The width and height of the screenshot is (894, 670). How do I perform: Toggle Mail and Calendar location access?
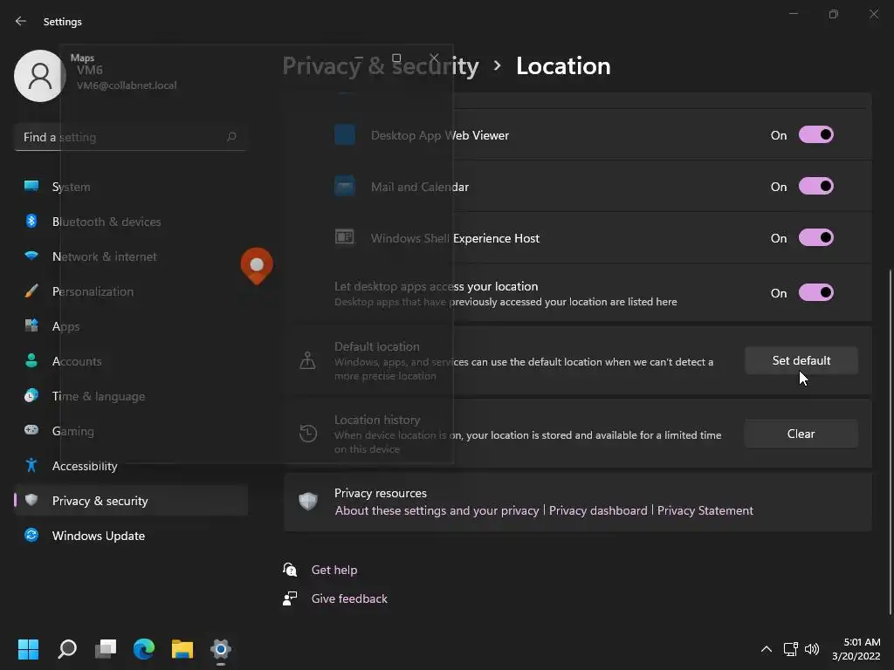pos(816,187)
